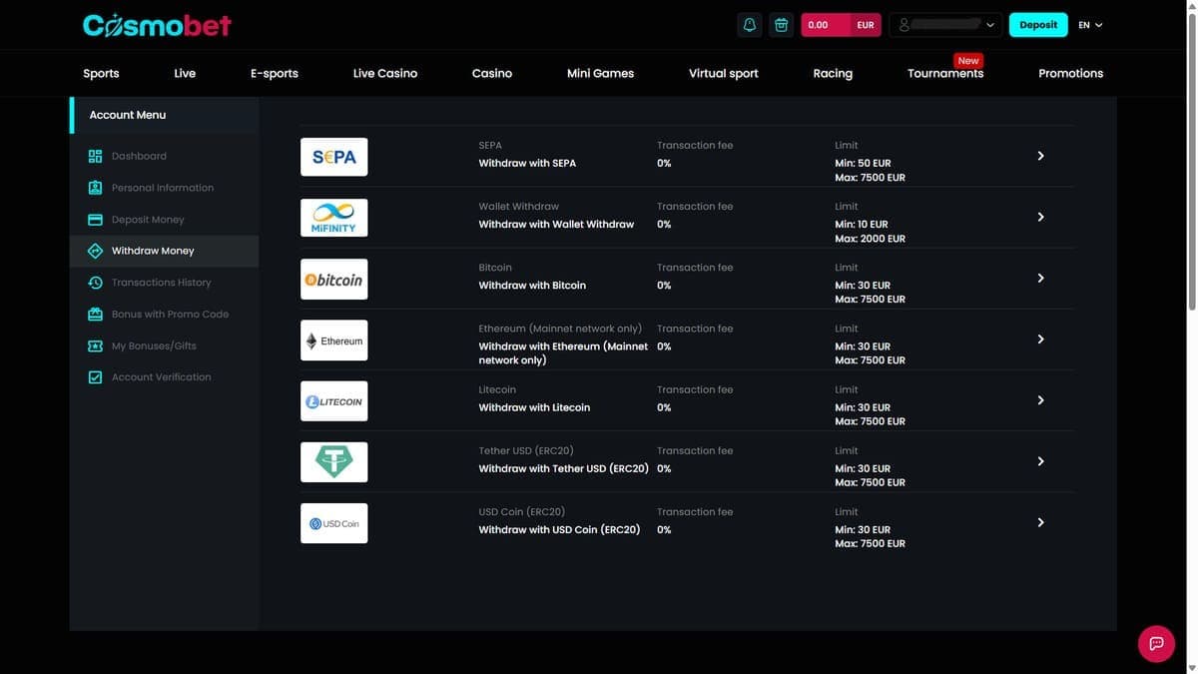Image resolution: width=1198 pixels, height=674 pixels.
Task: Click the Account Menu header
Action: (x=164, y=115)
